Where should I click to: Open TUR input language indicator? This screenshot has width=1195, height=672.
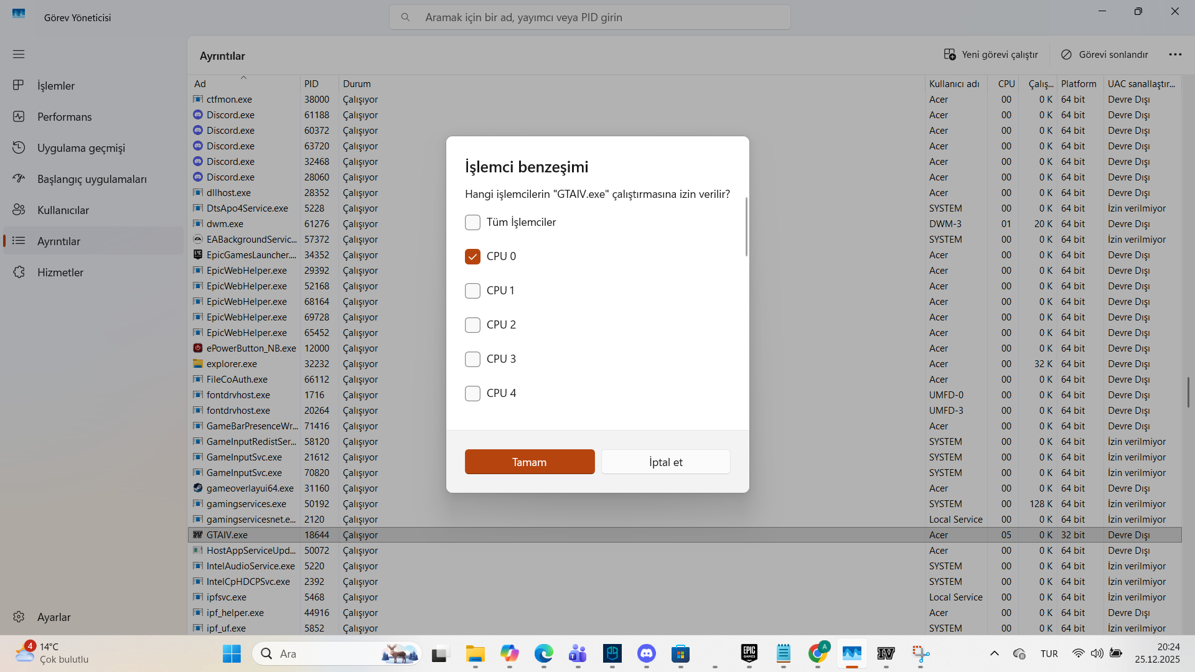tap(1049, 653)
